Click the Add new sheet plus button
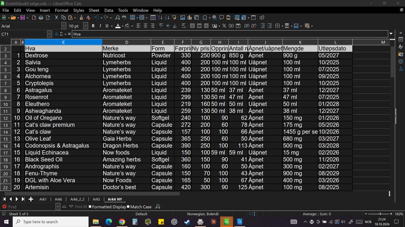The height and width of the screenshot is (227, 405). (31, 199)
